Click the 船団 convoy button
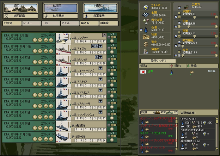Image resolution: width=220 pixels, height=156 pixels. (x=159, y=112)
